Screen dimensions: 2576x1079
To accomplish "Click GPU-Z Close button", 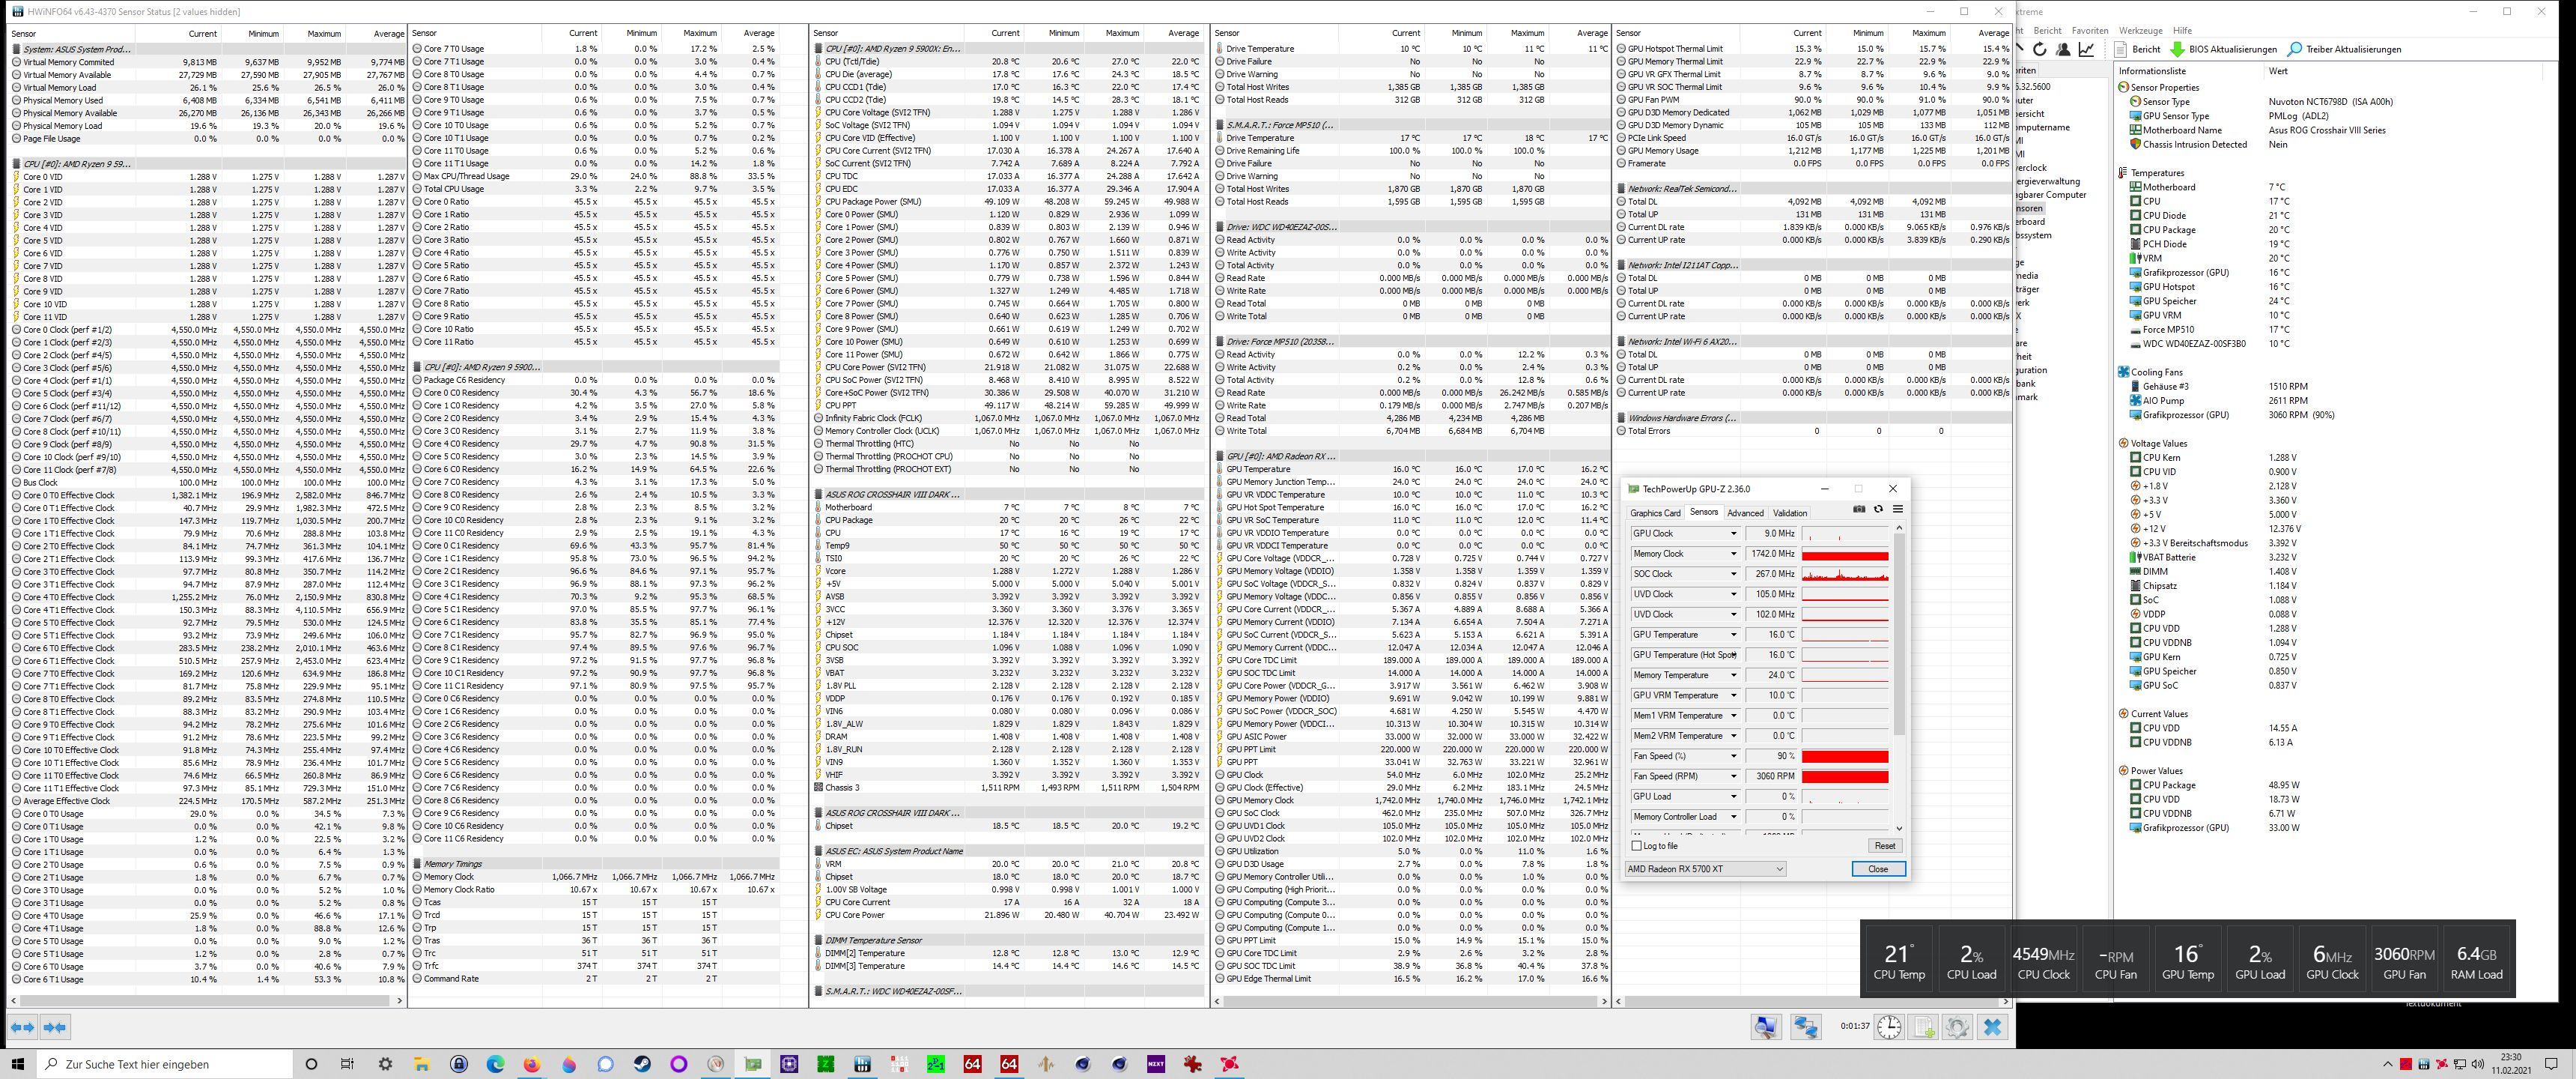I will pyautogui.click(x=1878, y=868).
